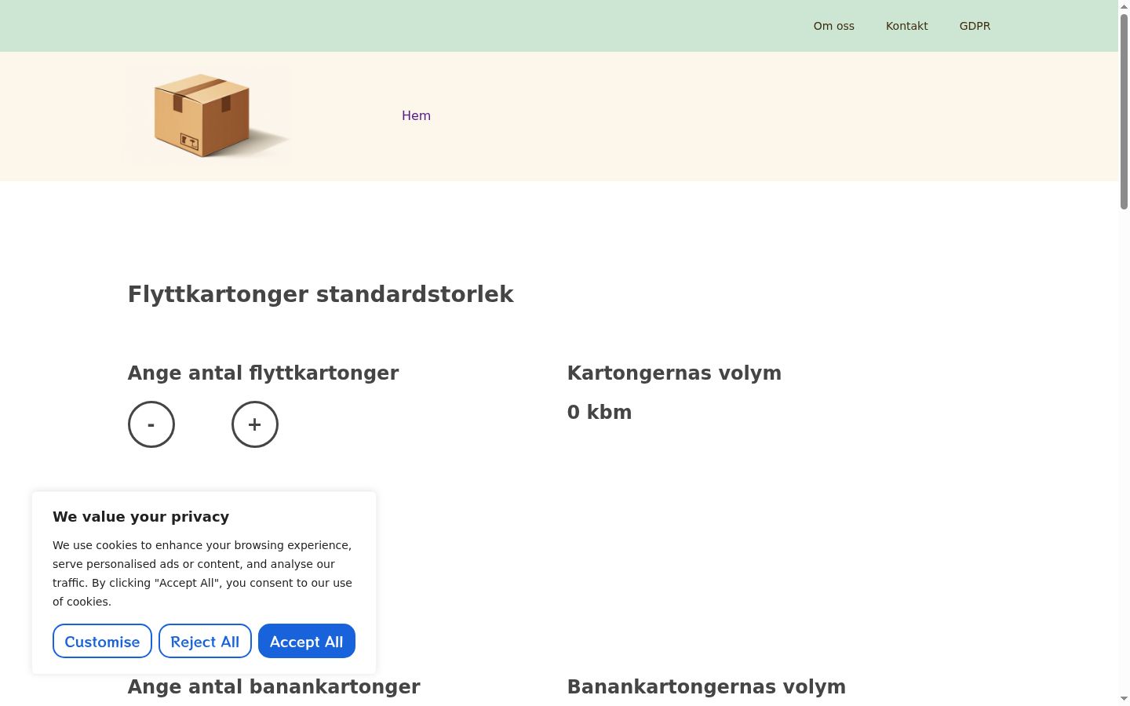
Task: Increase moving box count with plus button
Action: click(255, 424)
